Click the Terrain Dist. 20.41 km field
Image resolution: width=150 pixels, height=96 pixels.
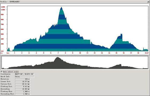point(22,84)
